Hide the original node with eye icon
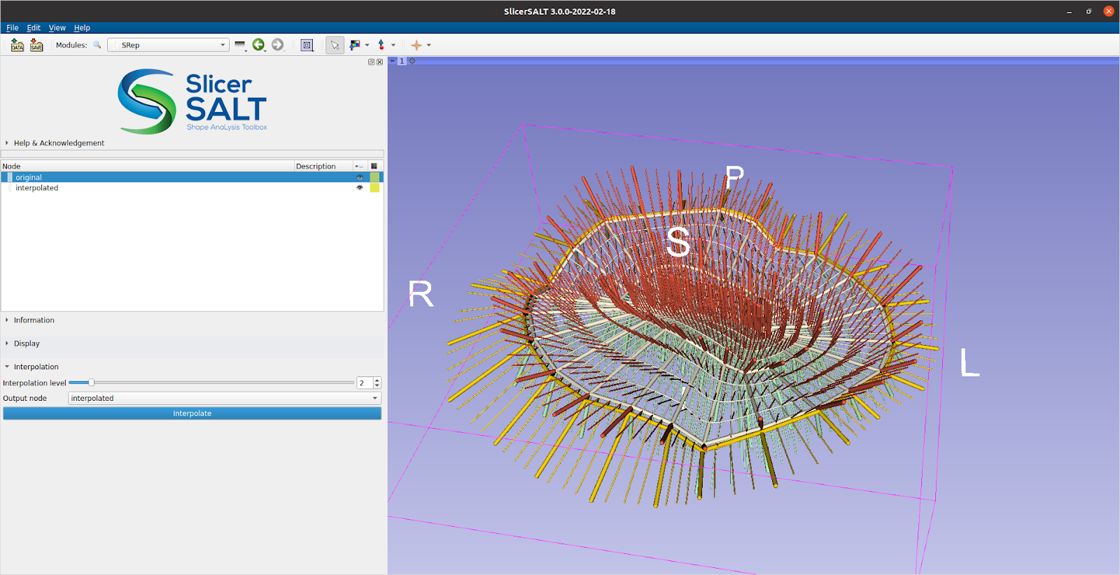Screen dimensions: 1120x575 coord(360,177)
